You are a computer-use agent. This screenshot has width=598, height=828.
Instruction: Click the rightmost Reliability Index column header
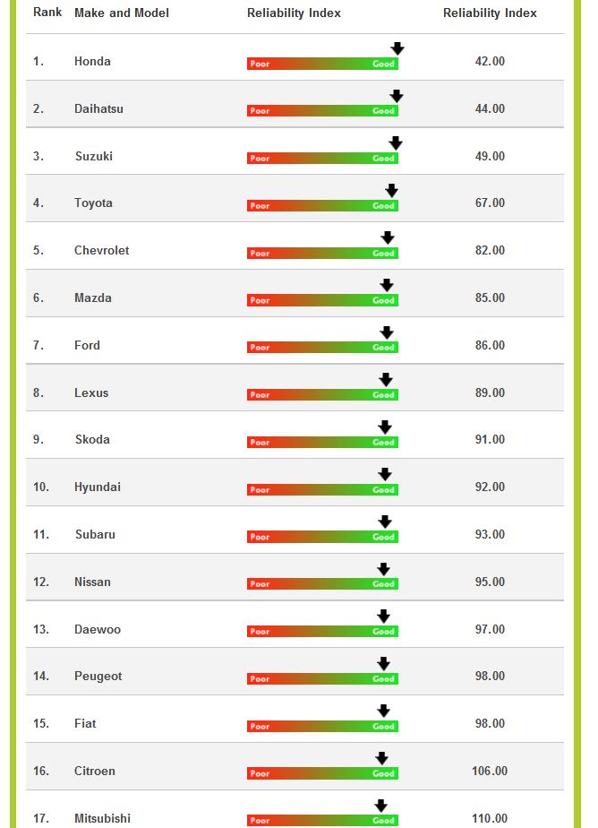490,13
